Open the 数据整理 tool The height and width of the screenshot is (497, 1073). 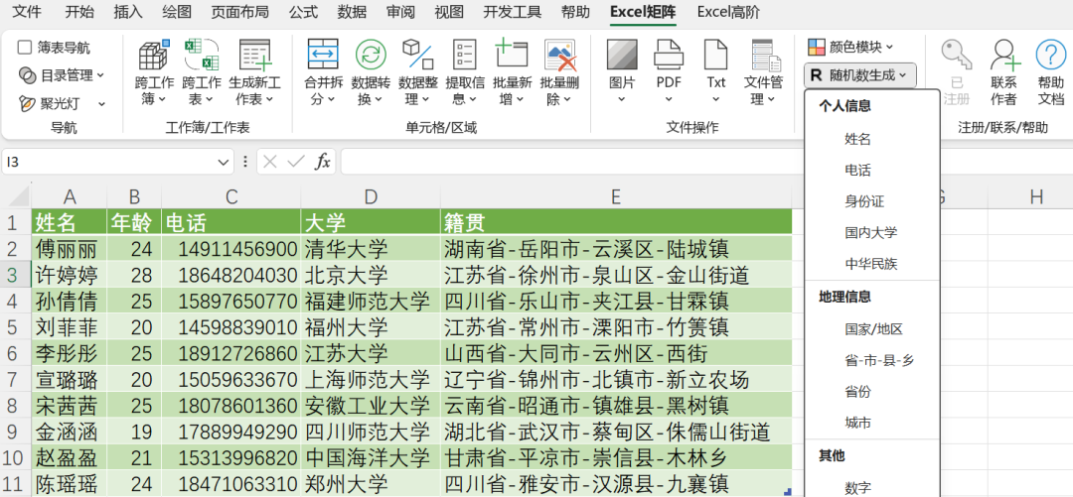click(x=417, y=72)
